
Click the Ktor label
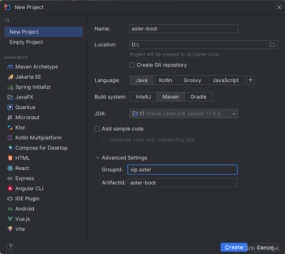click(x=20, y=128)
